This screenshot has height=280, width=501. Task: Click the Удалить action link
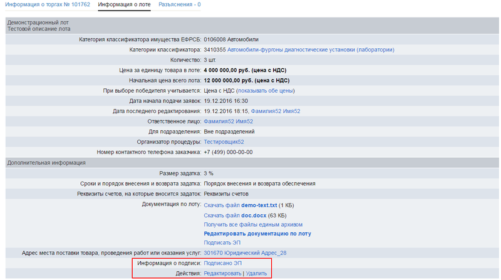tap(256, 273)
